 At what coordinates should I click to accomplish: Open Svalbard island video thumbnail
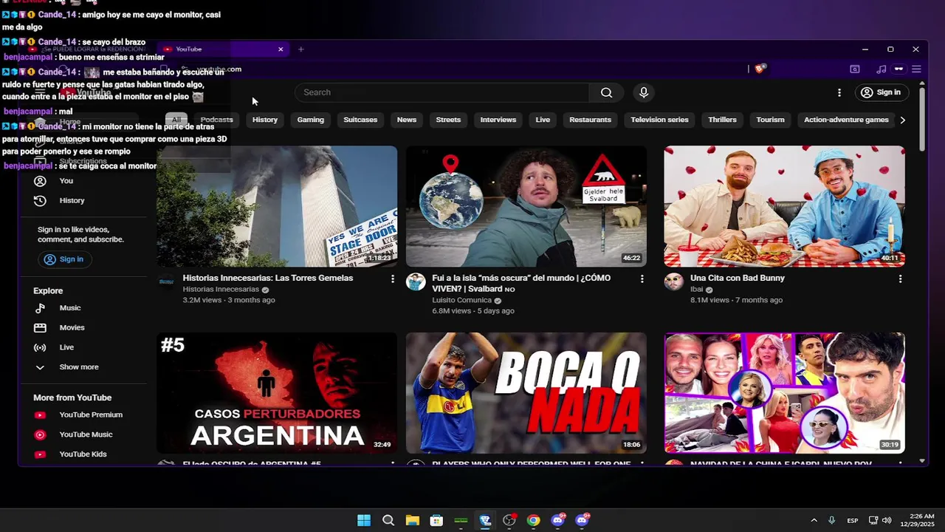click(526, 206)
